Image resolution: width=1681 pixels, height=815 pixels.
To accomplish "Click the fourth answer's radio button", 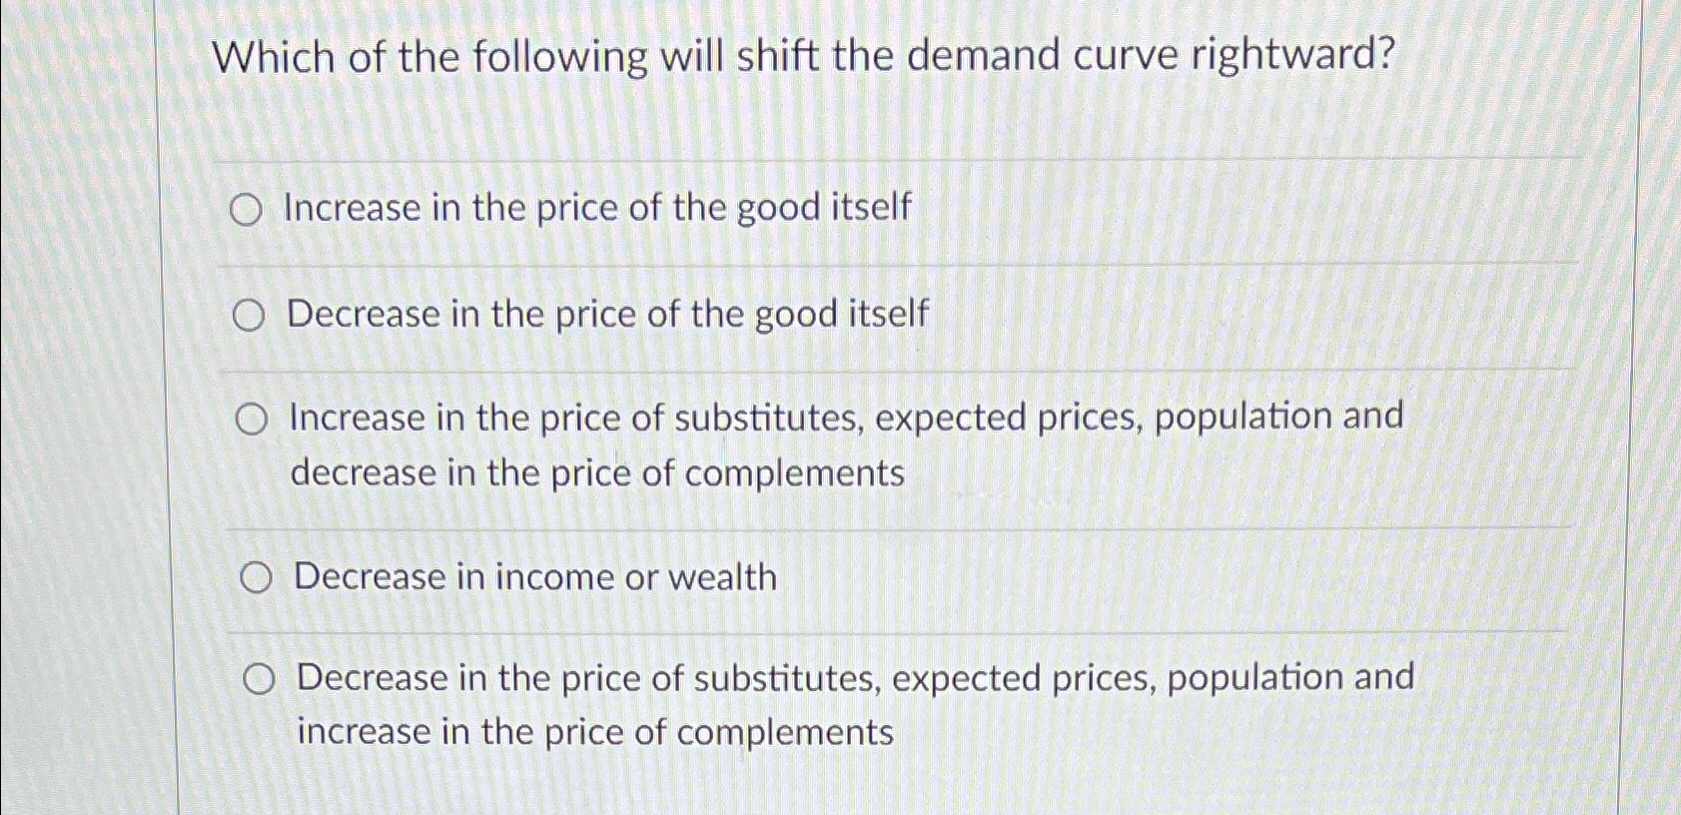I will point(256,577).
